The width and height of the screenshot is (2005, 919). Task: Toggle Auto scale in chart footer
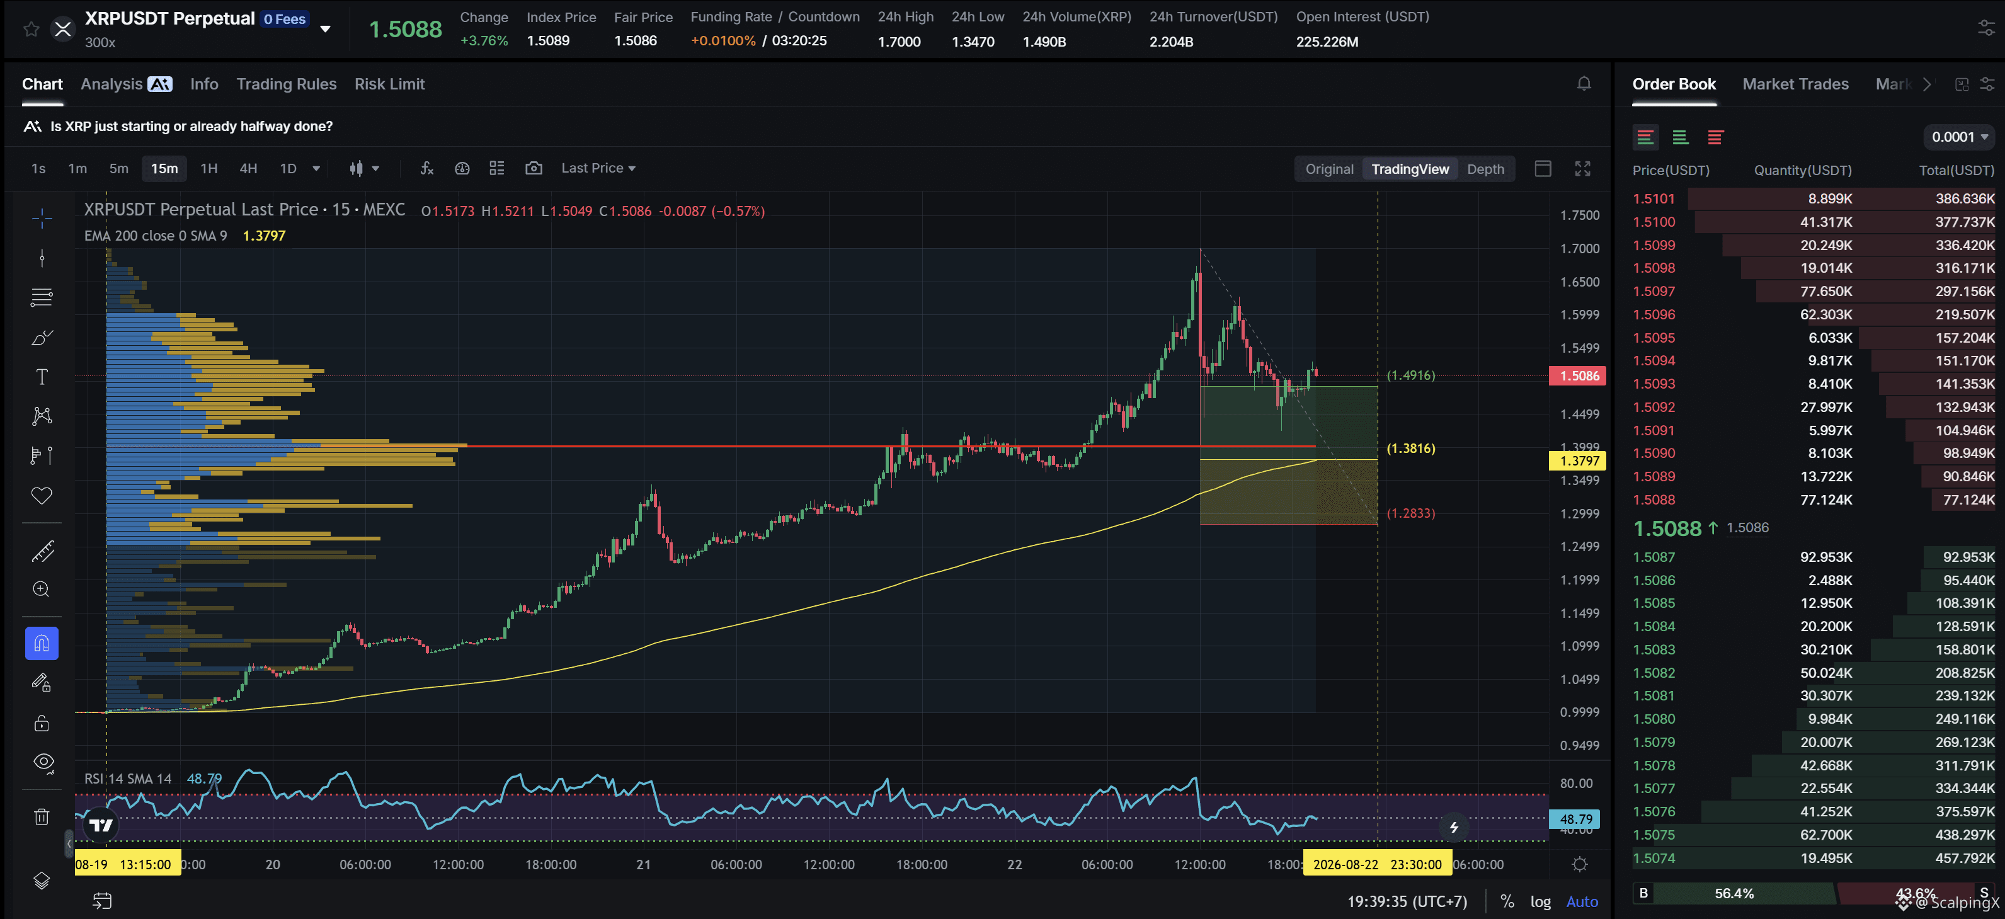pos(1582,901)
